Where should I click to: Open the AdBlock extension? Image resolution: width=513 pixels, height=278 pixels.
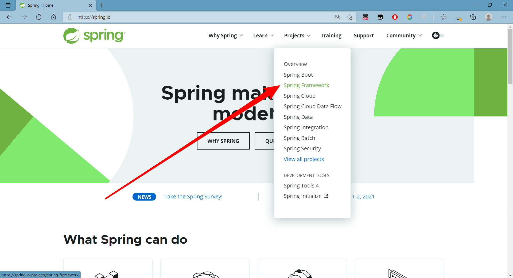(395, 17)
